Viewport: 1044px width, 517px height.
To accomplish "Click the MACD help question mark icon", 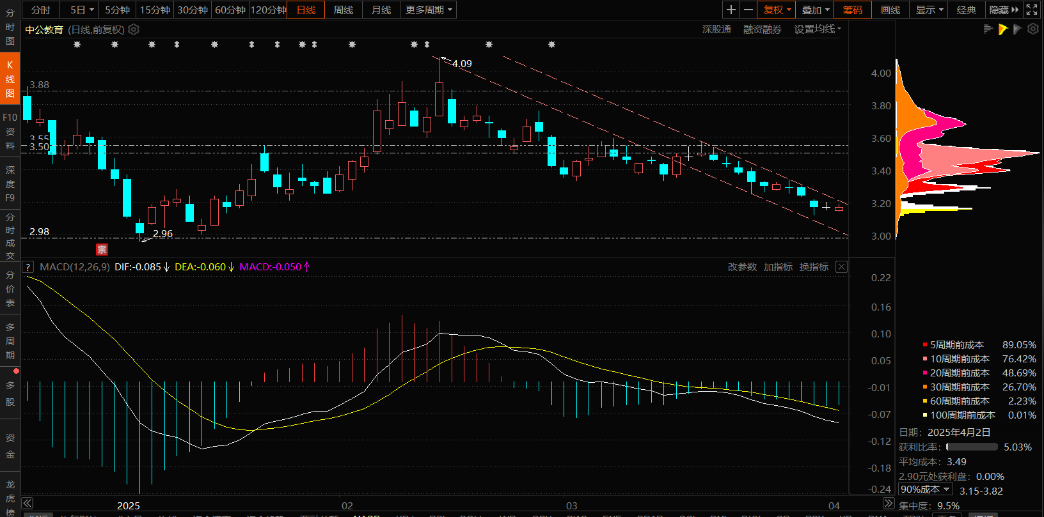I will pos(28,267).
